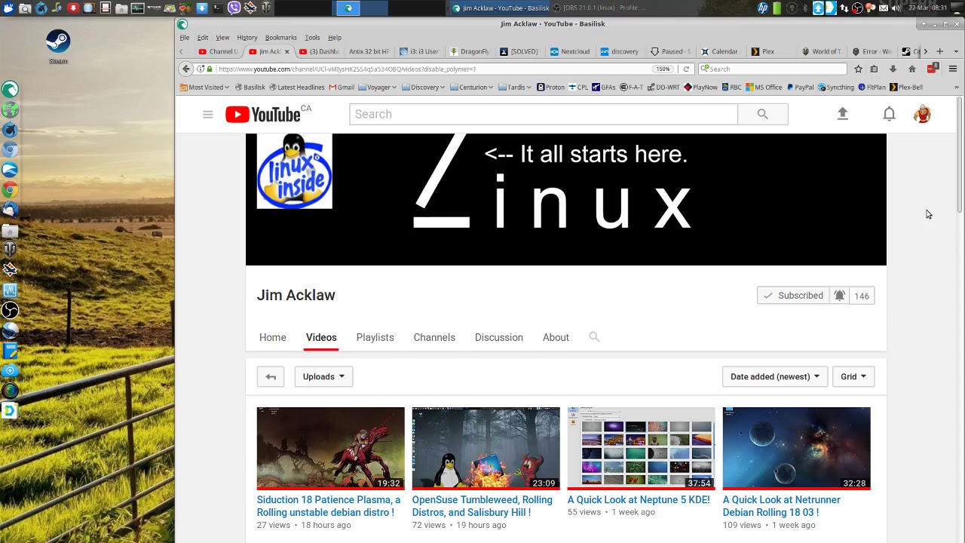Click the YouTube search magnifier button
The image size is (965, 543).
pos(762,114)
